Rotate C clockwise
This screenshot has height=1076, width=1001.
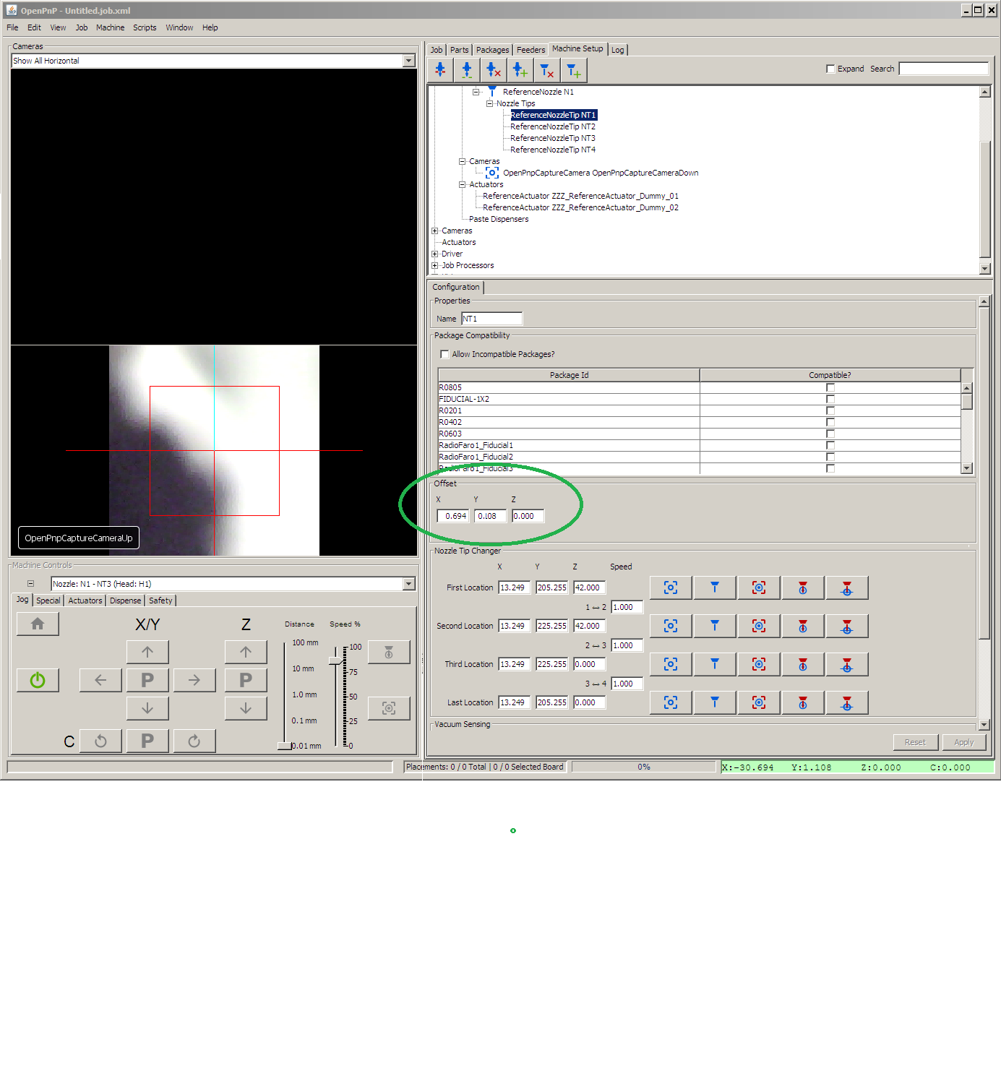coord(194,741)
